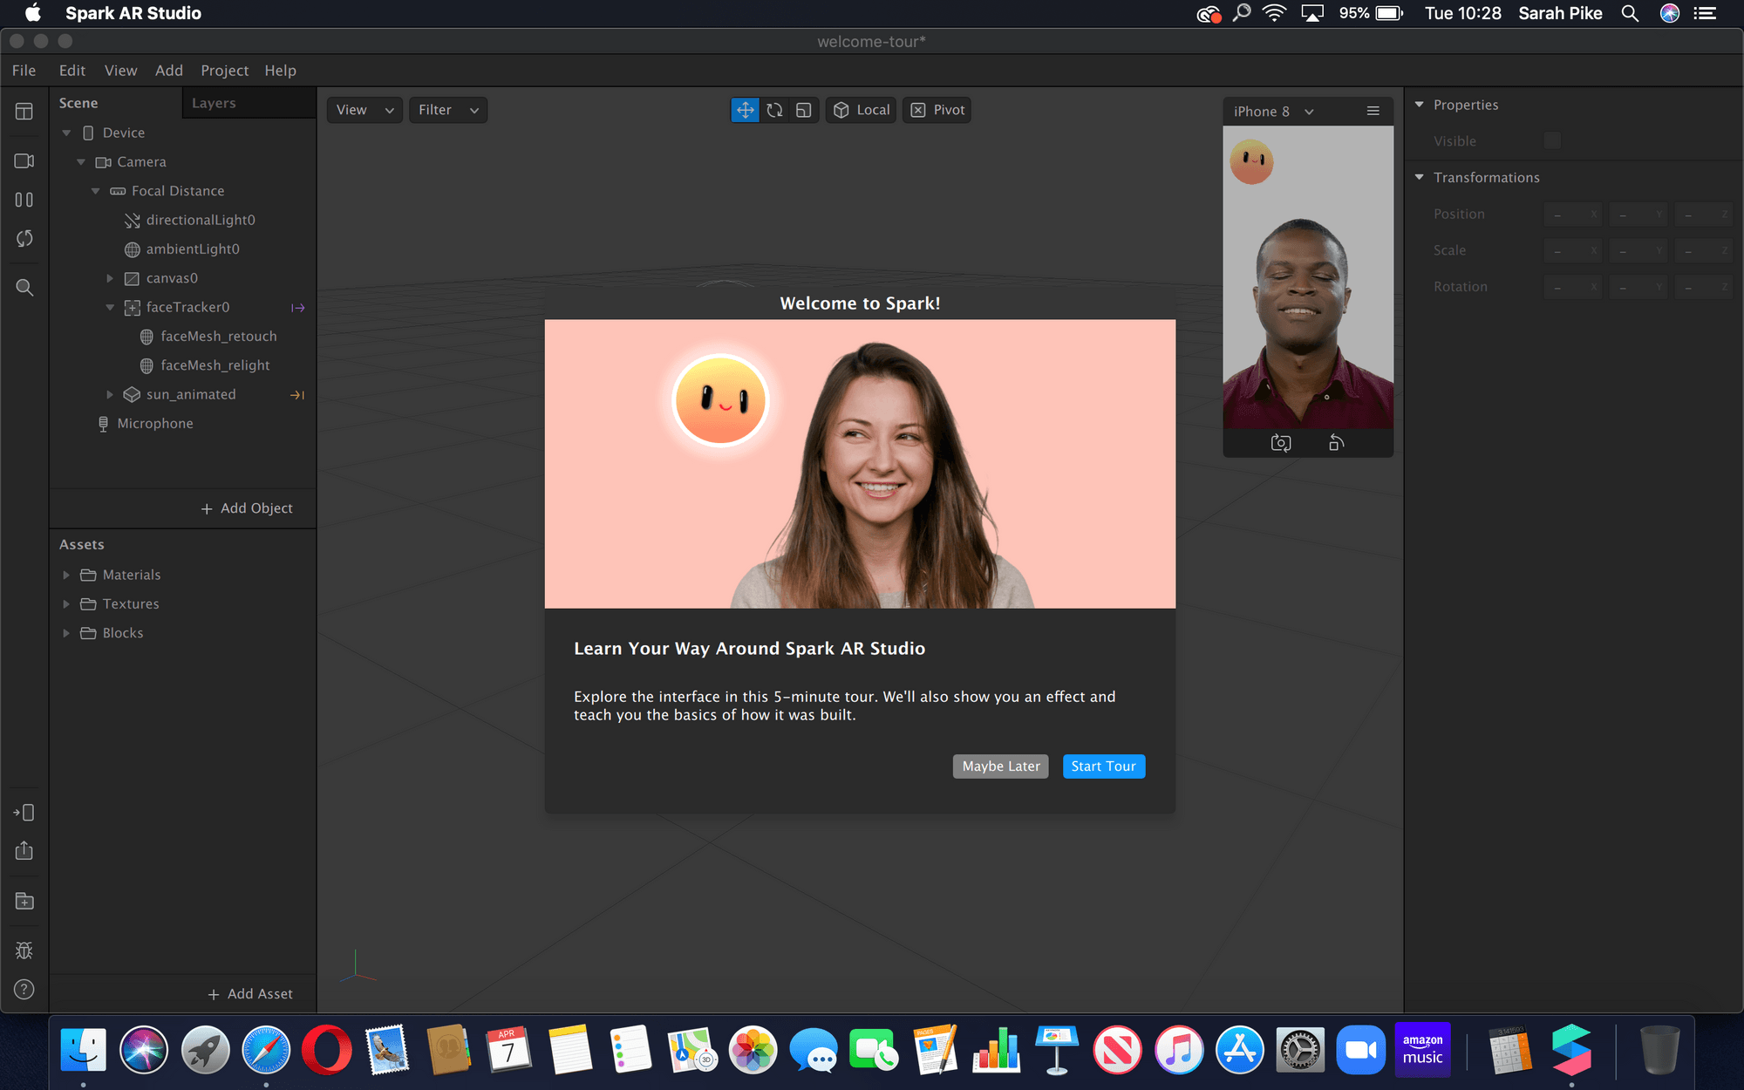Click Add Object button
The height and width of the screenshot is (1090, 1744).
247,508
